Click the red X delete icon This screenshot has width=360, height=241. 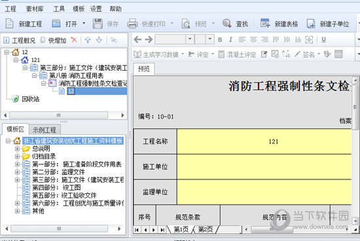(x=74, y=40)
